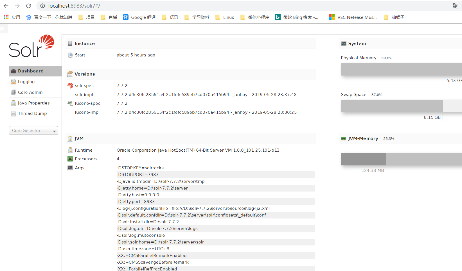Click the Microsoft logo VSC Netease bookmark icon
The width and height of the screenshot is (462, 271).
click(332, 17)
